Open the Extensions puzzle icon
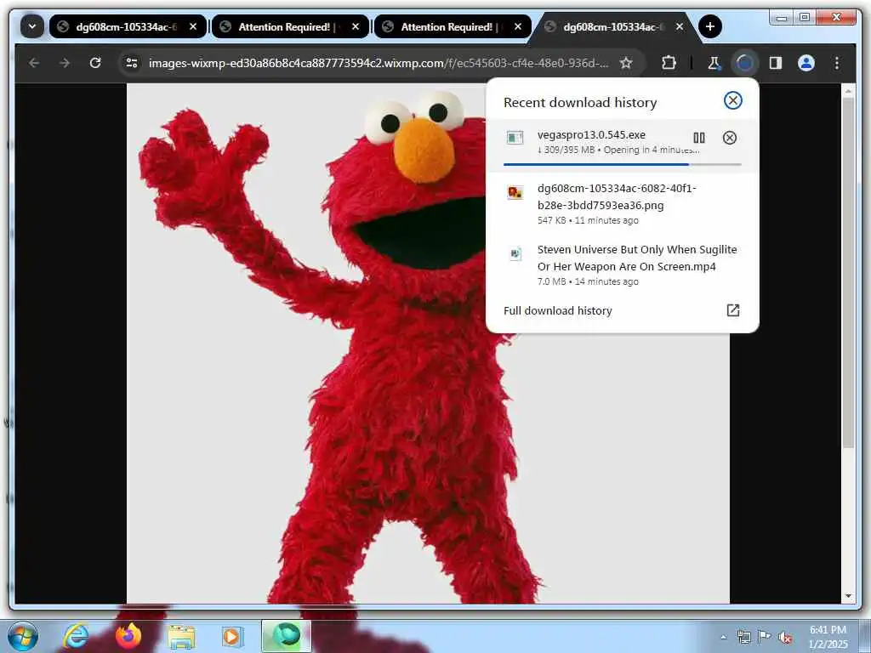The image size is (871, 653). (x=669, y=63)
